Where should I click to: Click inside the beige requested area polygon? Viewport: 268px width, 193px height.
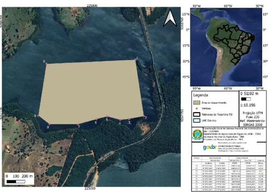(x=90, y=90)
